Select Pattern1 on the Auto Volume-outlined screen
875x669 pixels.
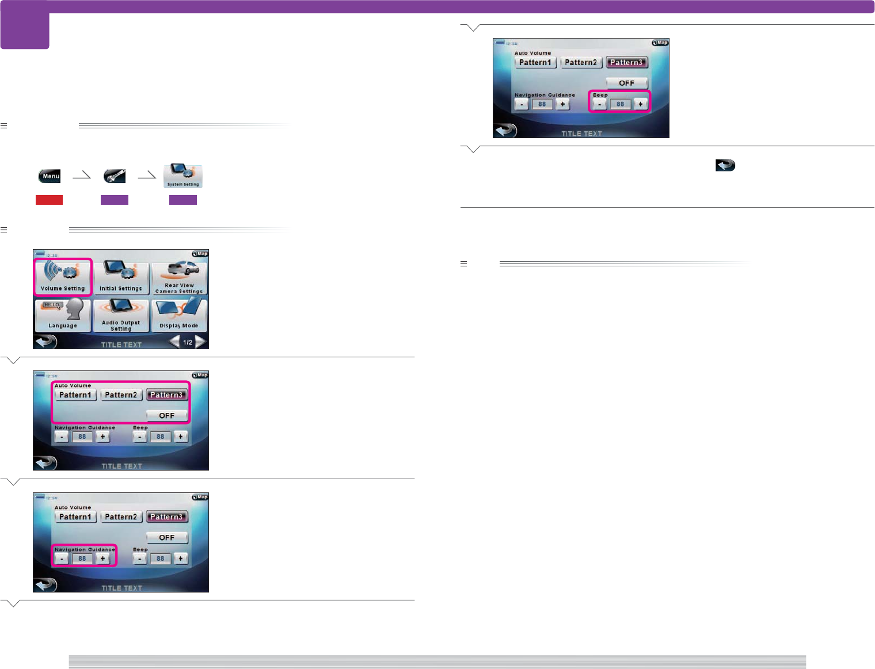click(75, 395)
